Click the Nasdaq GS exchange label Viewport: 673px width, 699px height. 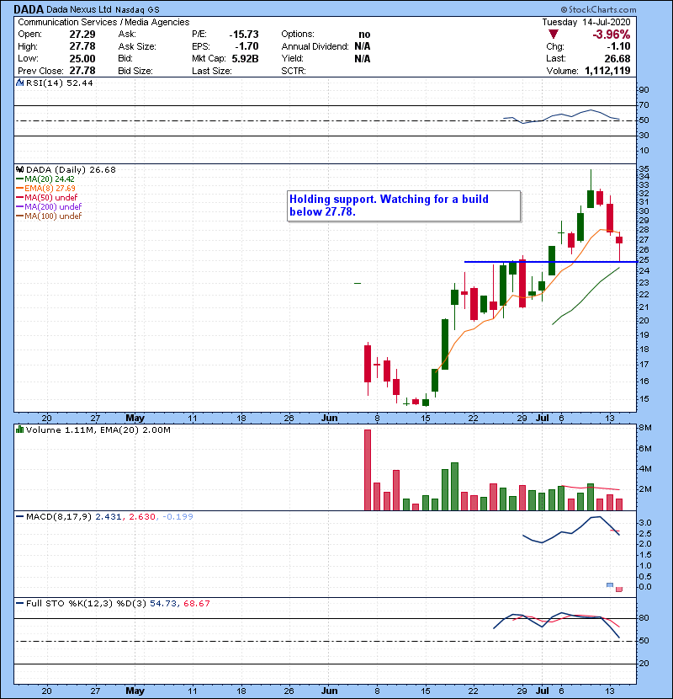click(x=138, y=10)
